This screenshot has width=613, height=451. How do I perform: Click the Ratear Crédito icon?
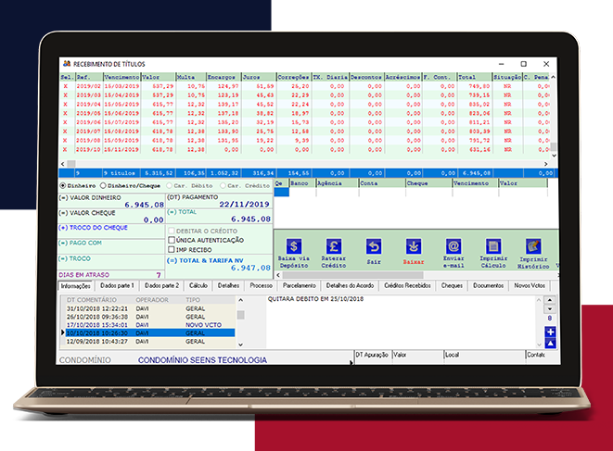pos(333,246)
